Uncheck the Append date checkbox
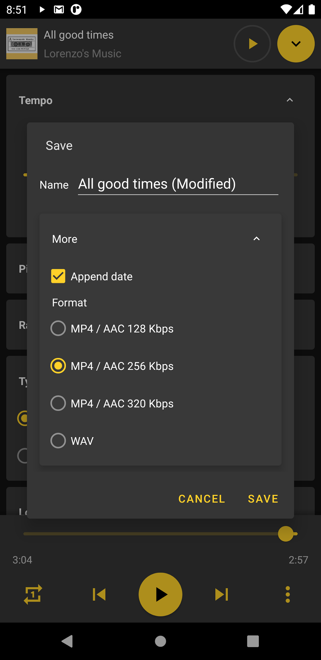The image size is (321, 660). point(58,276)
